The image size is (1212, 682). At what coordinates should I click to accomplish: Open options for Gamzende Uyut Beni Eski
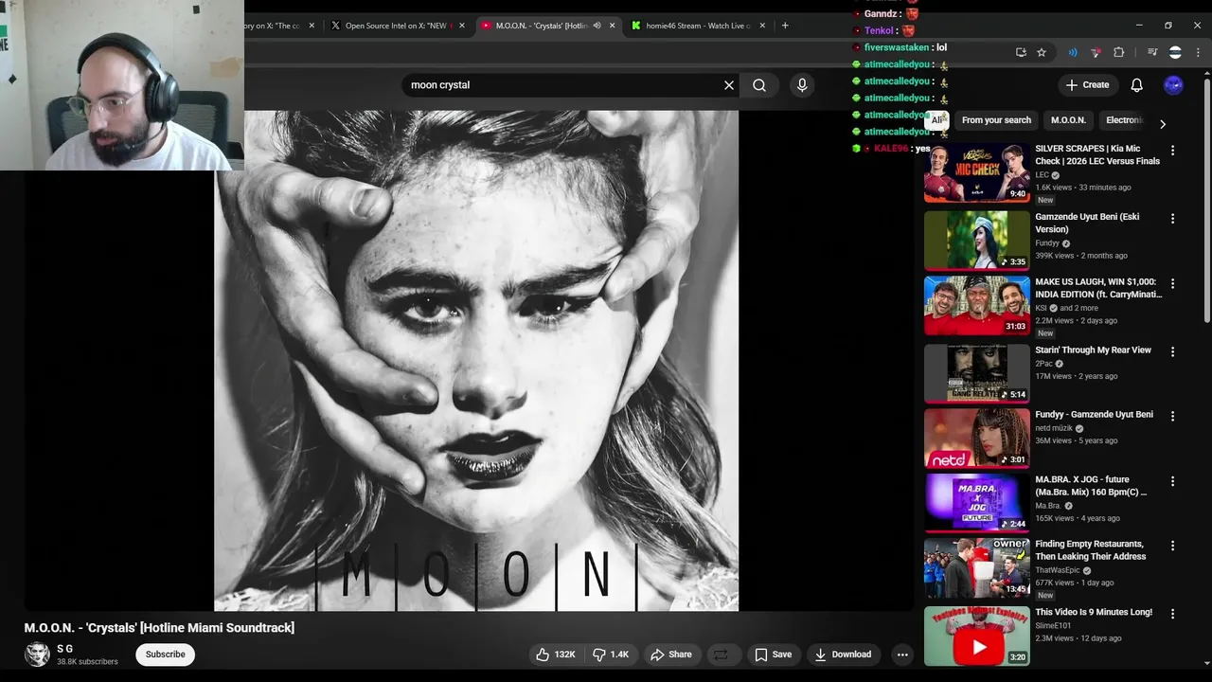point(1172,219)
